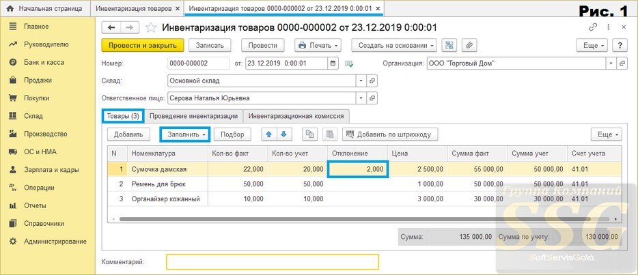The width and height of the screenshot is (638, 275).
Task: Open the Склад section
Action: [x=33, y=116]
